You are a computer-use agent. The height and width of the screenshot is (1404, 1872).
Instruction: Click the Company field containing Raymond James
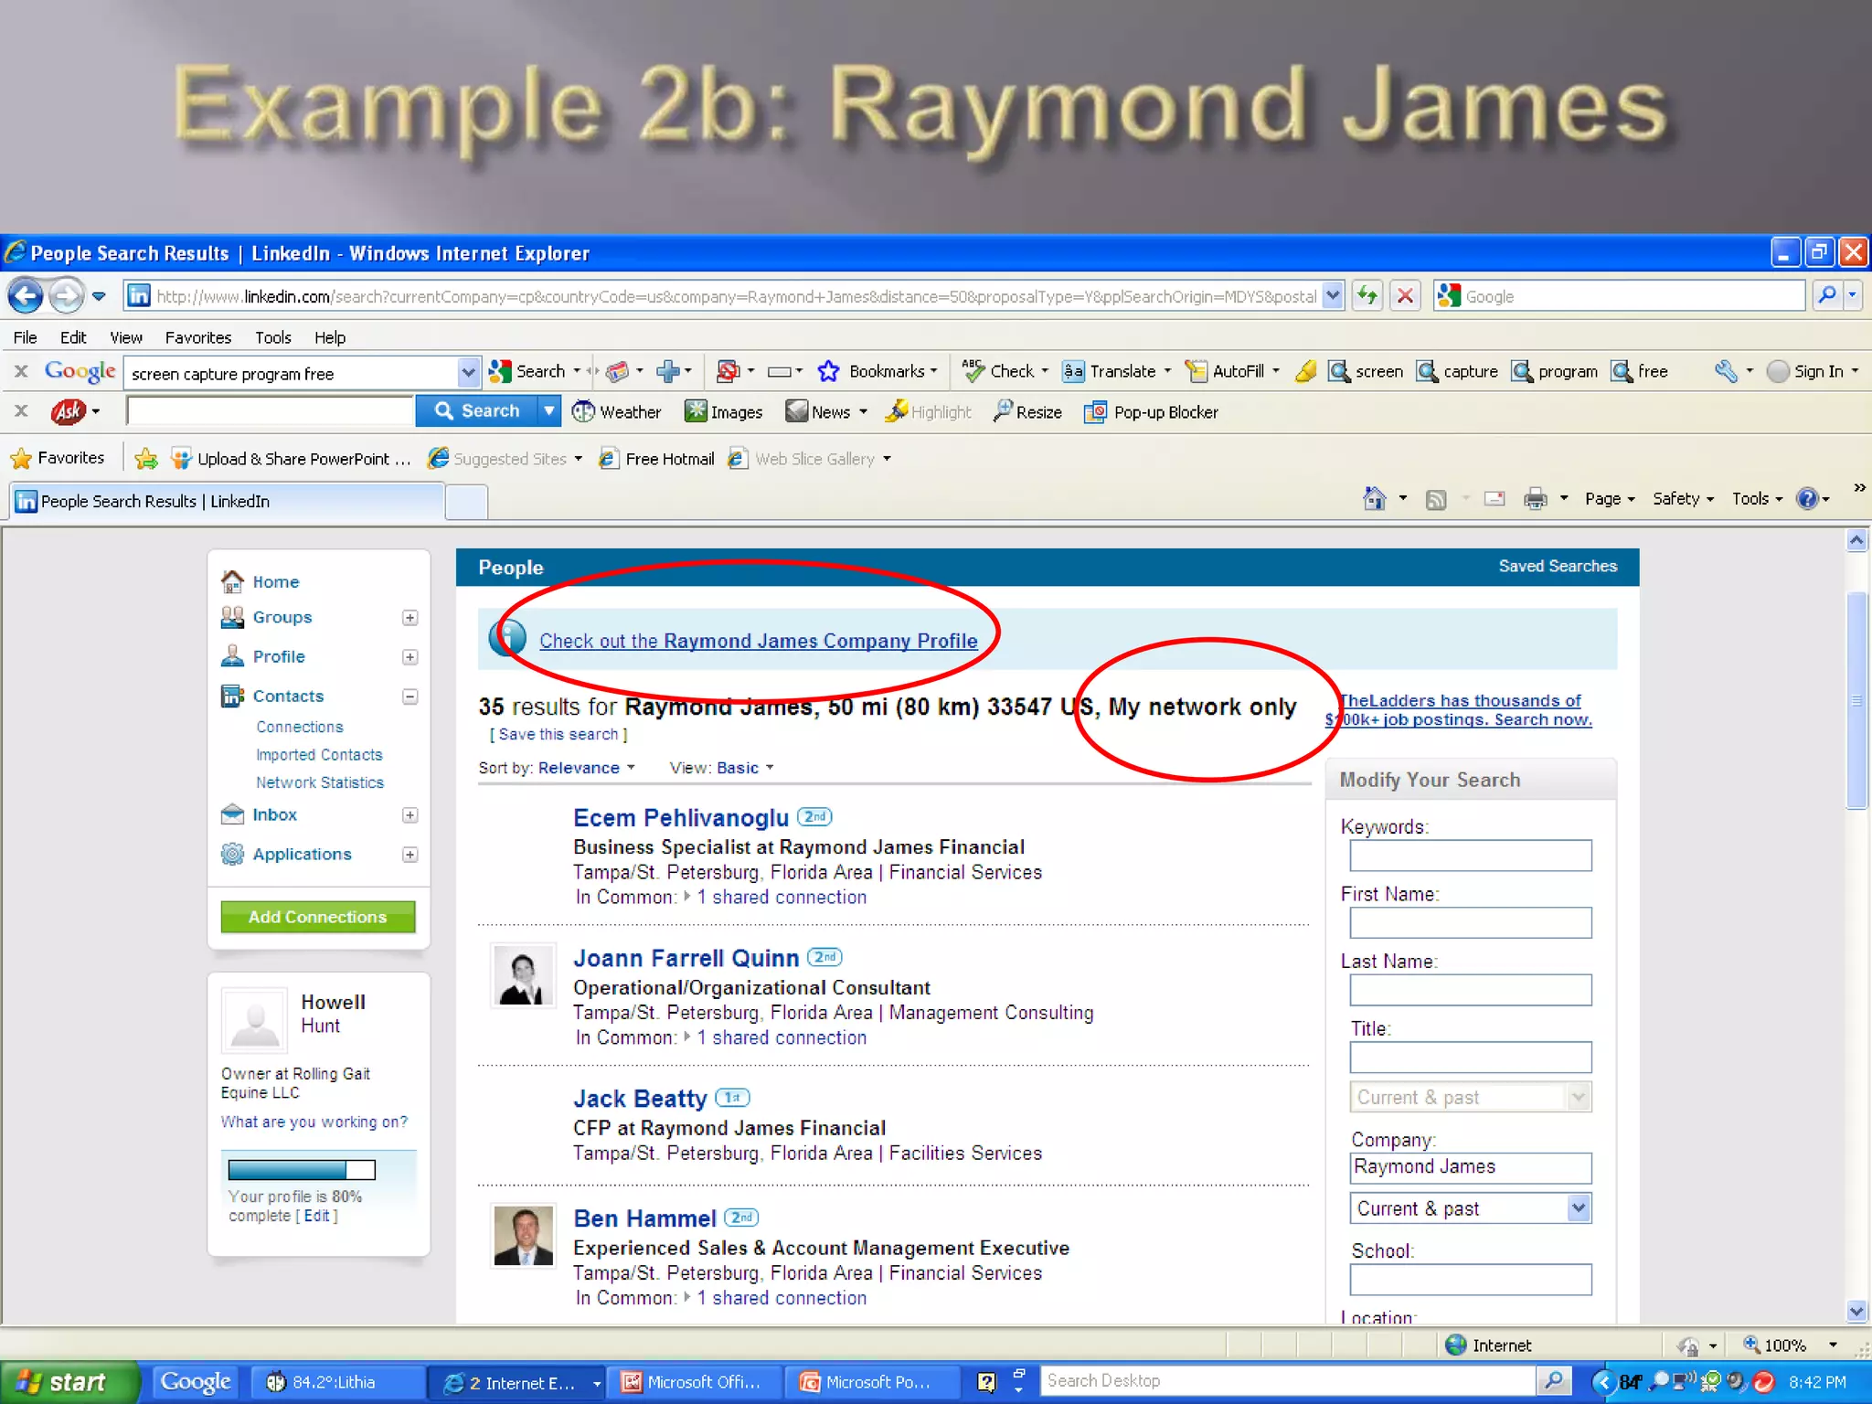click(x=1471, y=1167)
